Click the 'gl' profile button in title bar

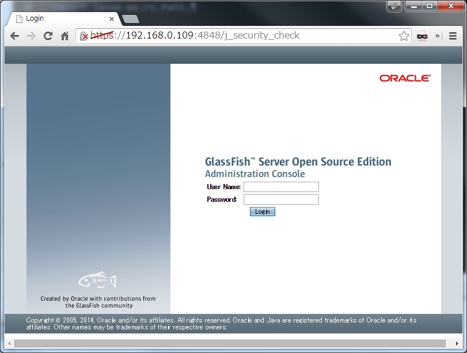pos(394,6)
